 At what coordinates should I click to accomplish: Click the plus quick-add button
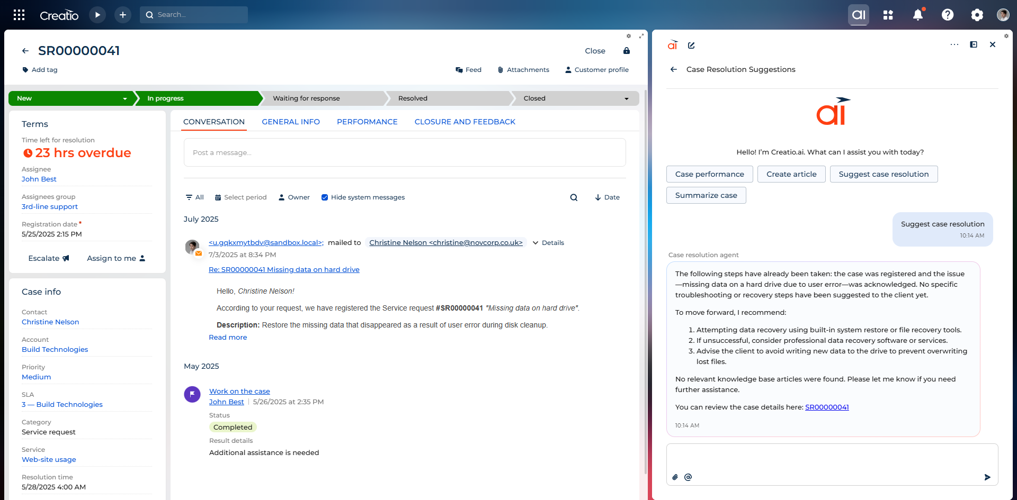(123, 15)
